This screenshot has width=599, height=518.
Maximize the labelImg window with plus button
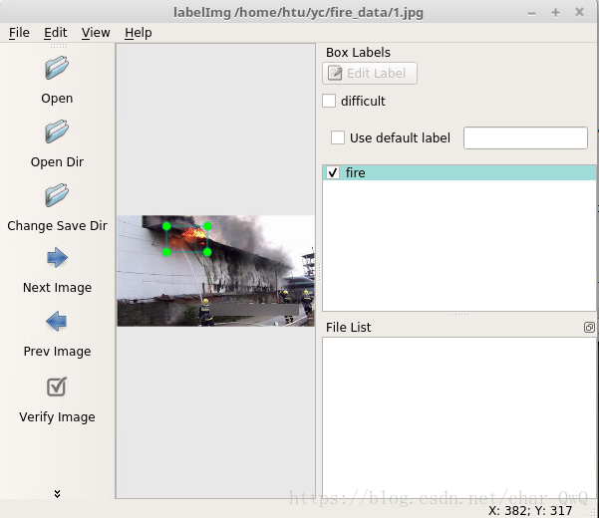[x=555, y=13]
